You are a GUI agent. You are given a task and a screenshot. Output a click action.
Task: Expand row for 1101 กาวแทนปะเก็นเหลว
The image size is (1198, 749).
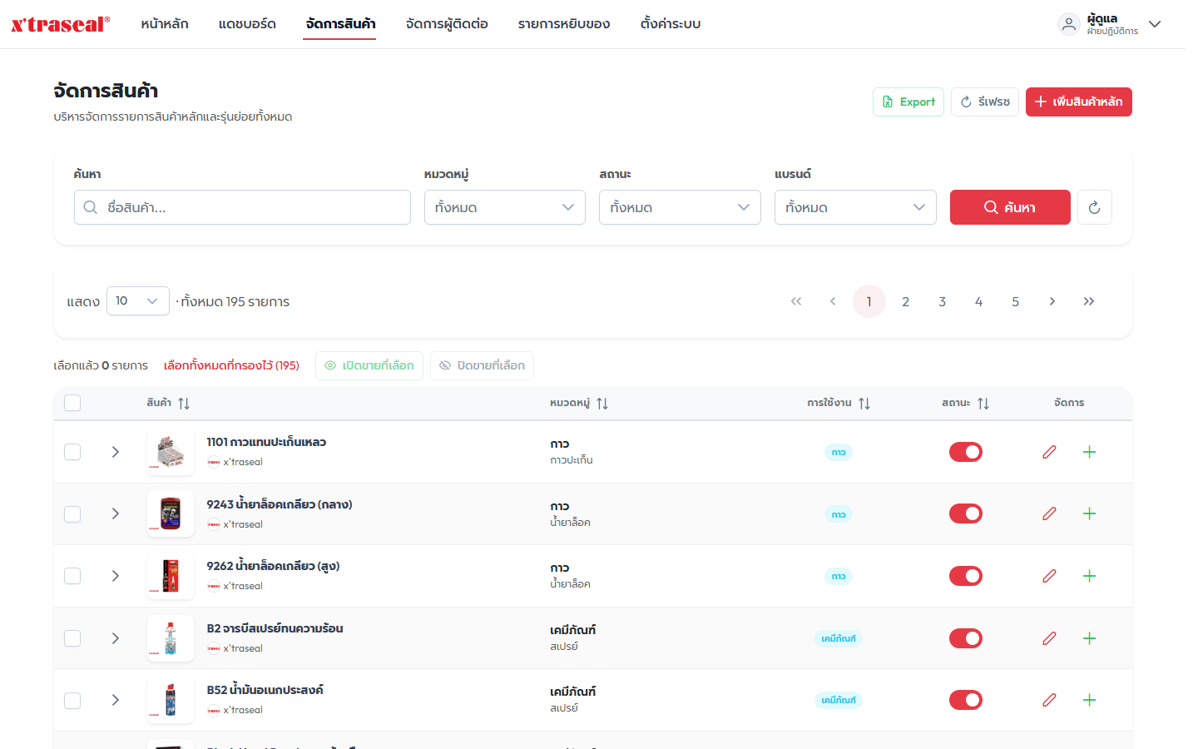click(116, 452)
